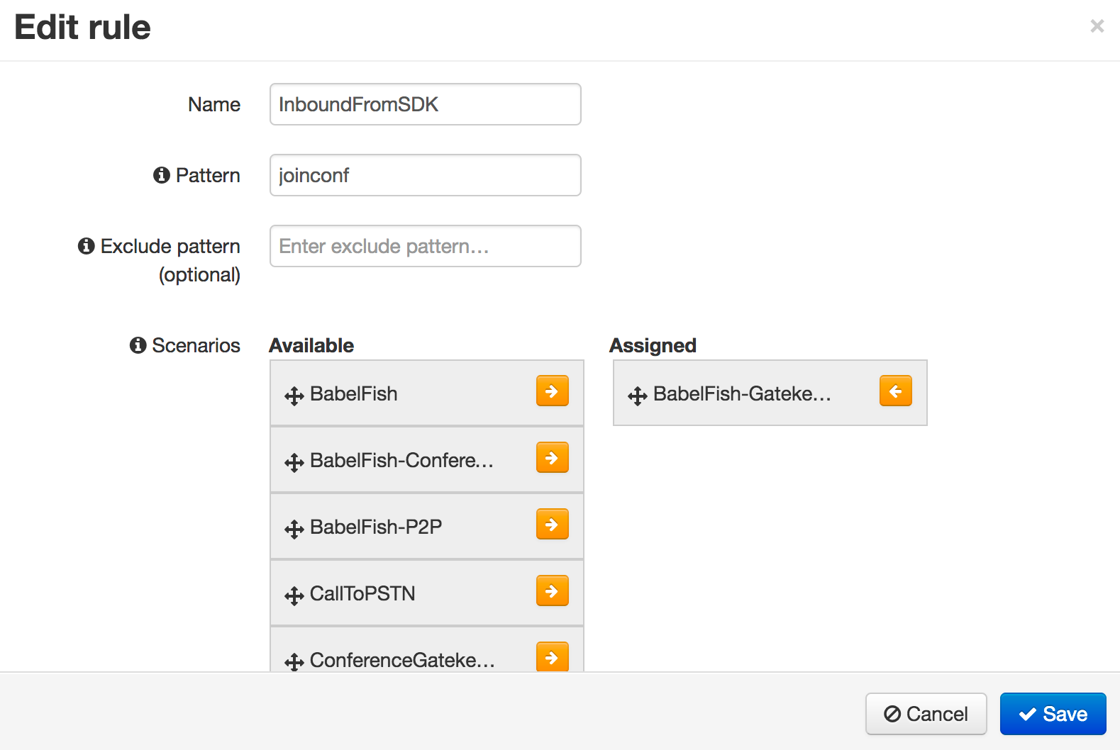Click the move handle on BabelFish-P2P
Image resolution: width=1120 pixels, height=750 pixels.
(x=294, y=529)
